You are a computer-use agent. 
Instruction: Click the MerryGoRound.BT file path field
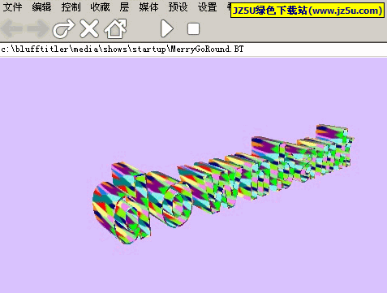(193, 50)
